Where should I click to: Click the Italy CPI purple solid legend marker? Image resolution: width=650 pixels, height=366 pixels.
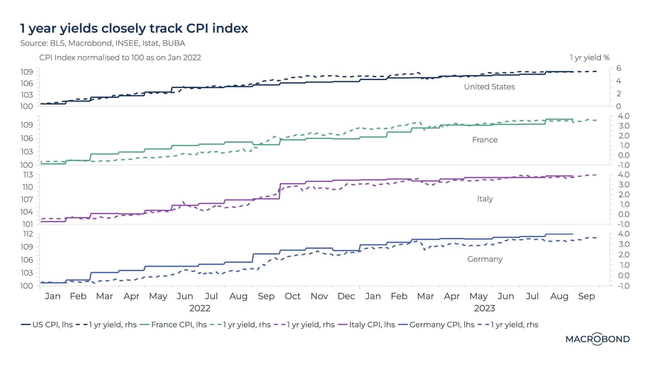coord(343,325)
